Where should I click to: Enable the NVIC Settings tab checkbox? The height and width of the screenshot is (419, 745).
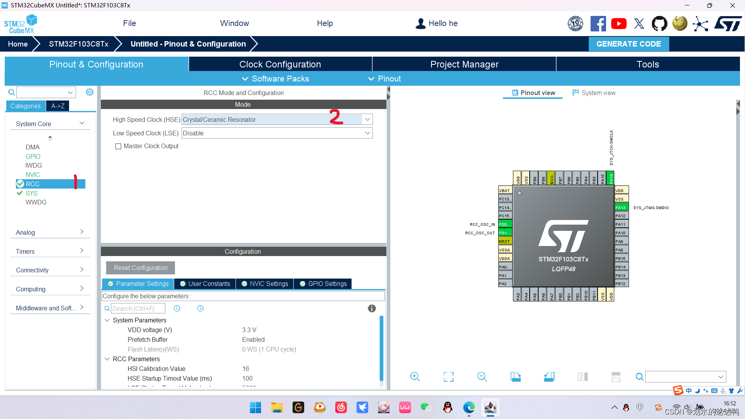tap(244, 284)
